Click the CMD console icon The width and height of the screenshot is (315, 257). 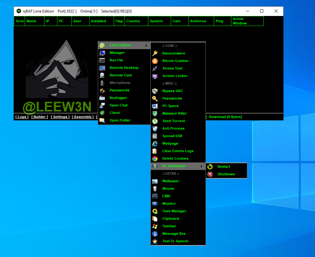point(155,196)
